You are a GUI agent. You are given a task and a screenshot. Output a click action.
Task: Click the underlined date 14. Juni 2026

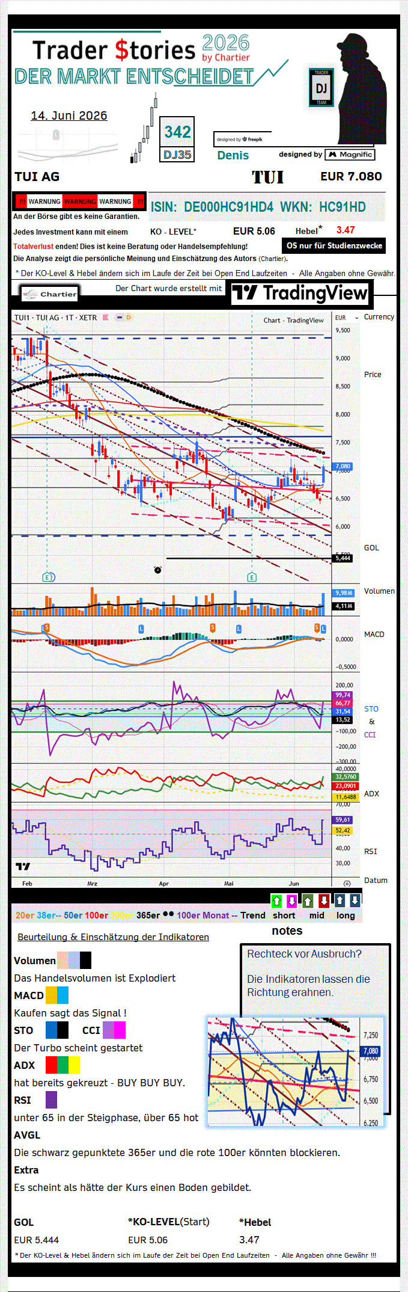coord(69,115)
